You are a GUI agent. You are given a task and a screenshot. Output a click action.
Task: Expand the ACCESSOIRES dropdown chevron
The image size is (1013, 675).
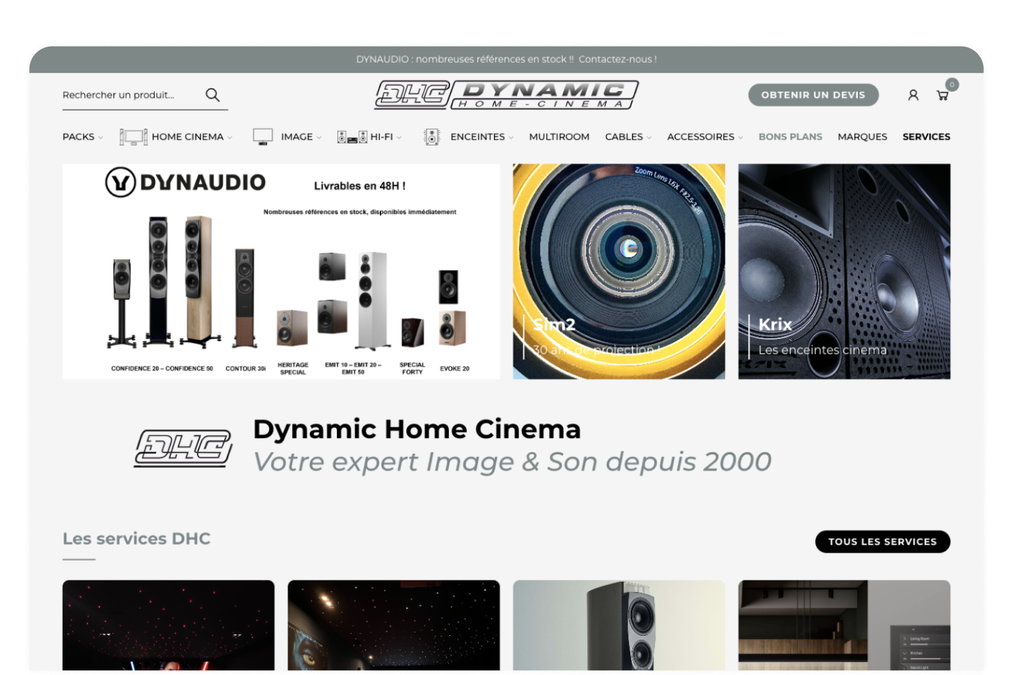coord(740,138)
